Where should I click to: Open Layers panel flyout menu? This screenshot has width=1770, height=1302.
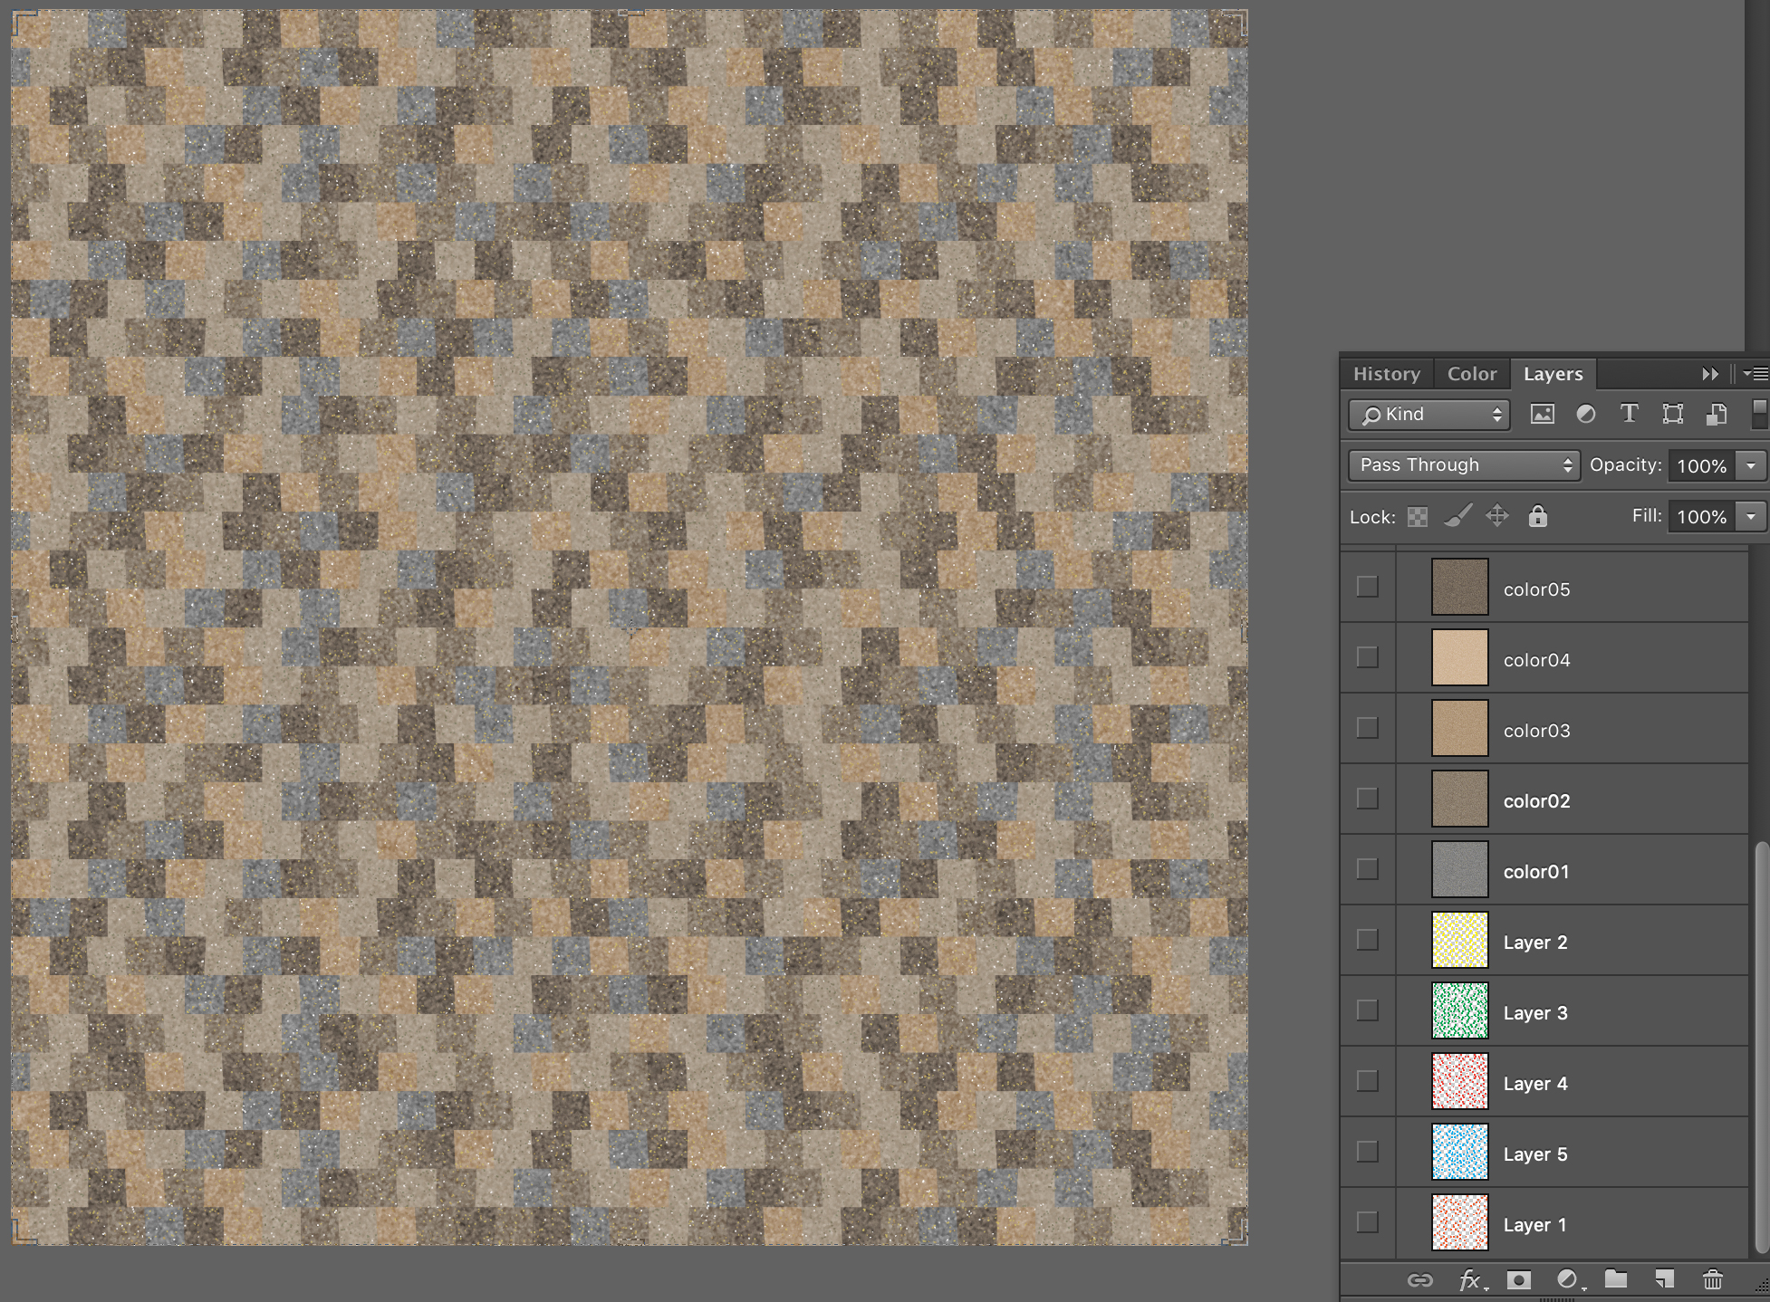[1756, 373]
